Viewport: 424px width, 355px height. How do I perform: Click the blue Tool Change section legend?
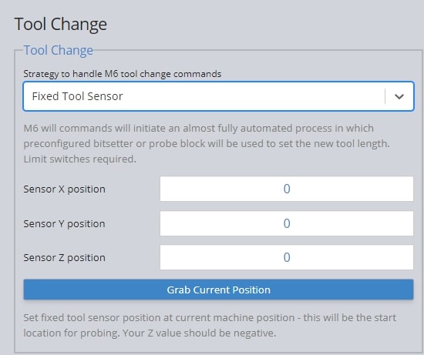point(59,50)
